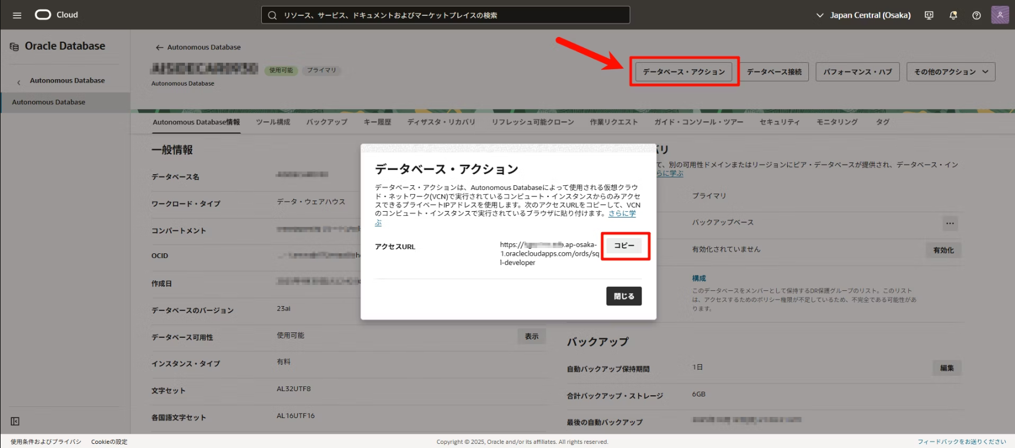Click the sidebar back chevron

point(19,83)
